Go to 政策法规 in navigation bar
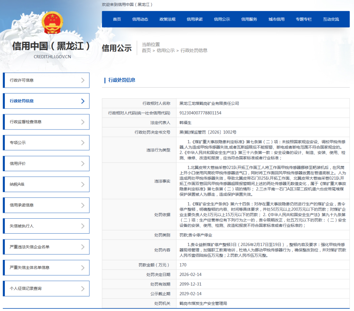Viewport: 354px width, 311px height. point(167,19)
